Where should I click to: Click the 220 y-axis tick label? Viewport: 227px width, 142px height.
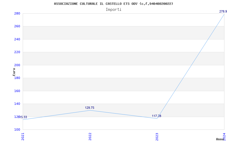(x=17, y=52)
